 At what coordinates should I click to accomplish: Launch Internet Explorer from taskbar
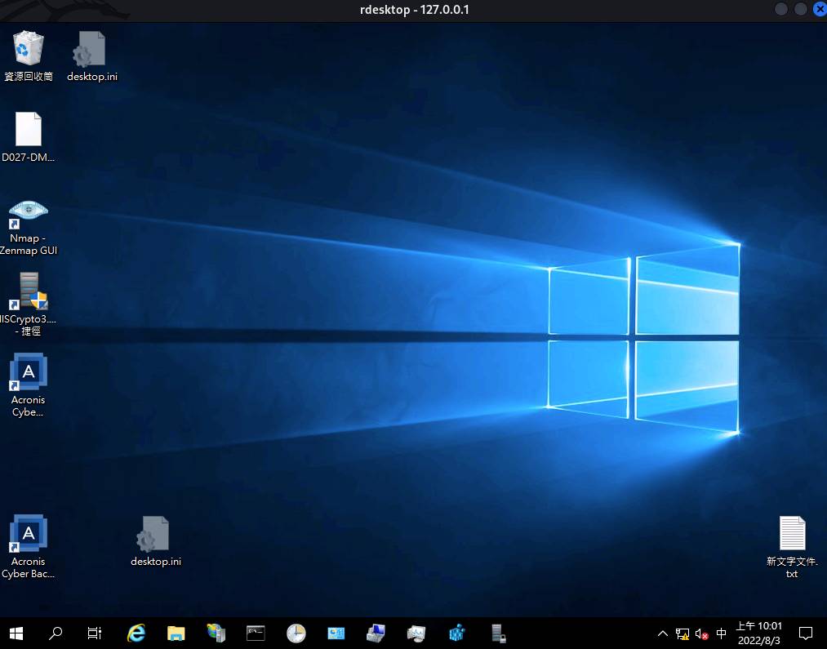point(136,633)
